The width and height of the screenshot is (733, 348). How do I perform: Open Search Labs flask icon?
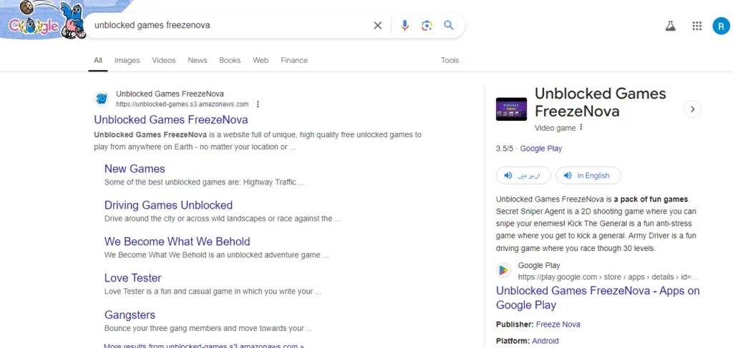671,26
